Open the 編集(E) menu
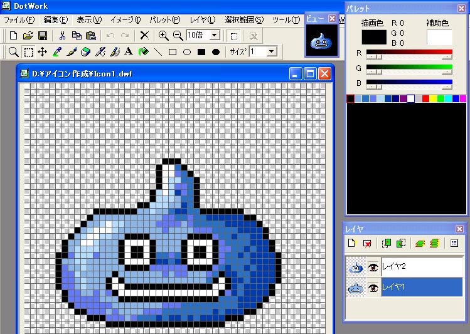 (56, 20)
